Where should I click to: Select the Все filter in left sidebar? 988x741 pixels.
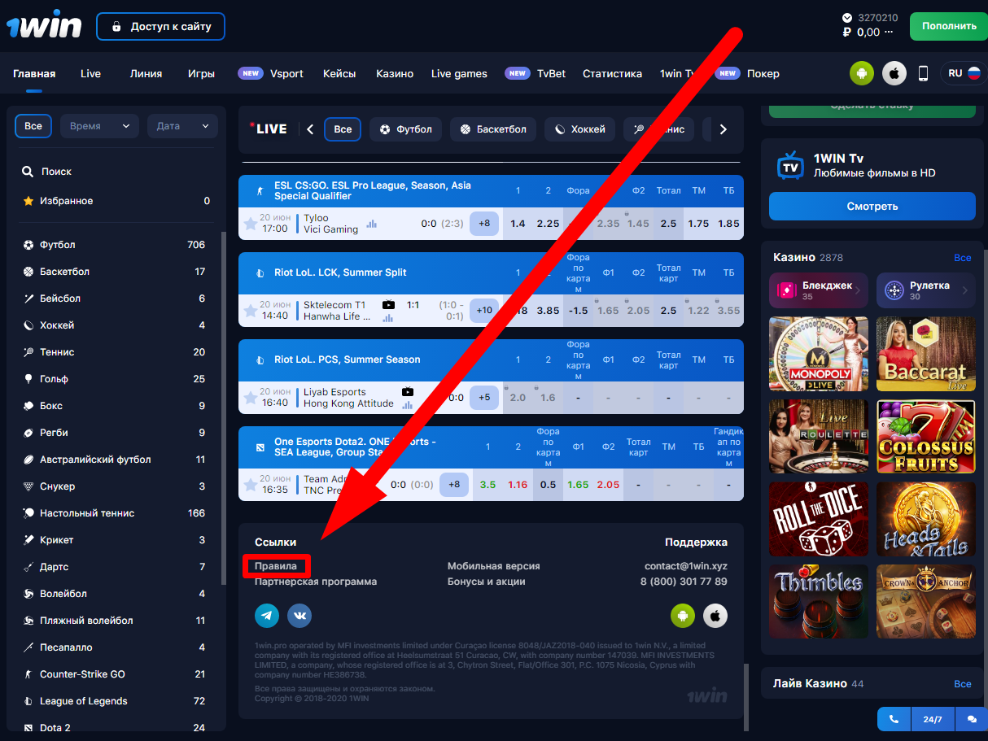tap(33, 126)
